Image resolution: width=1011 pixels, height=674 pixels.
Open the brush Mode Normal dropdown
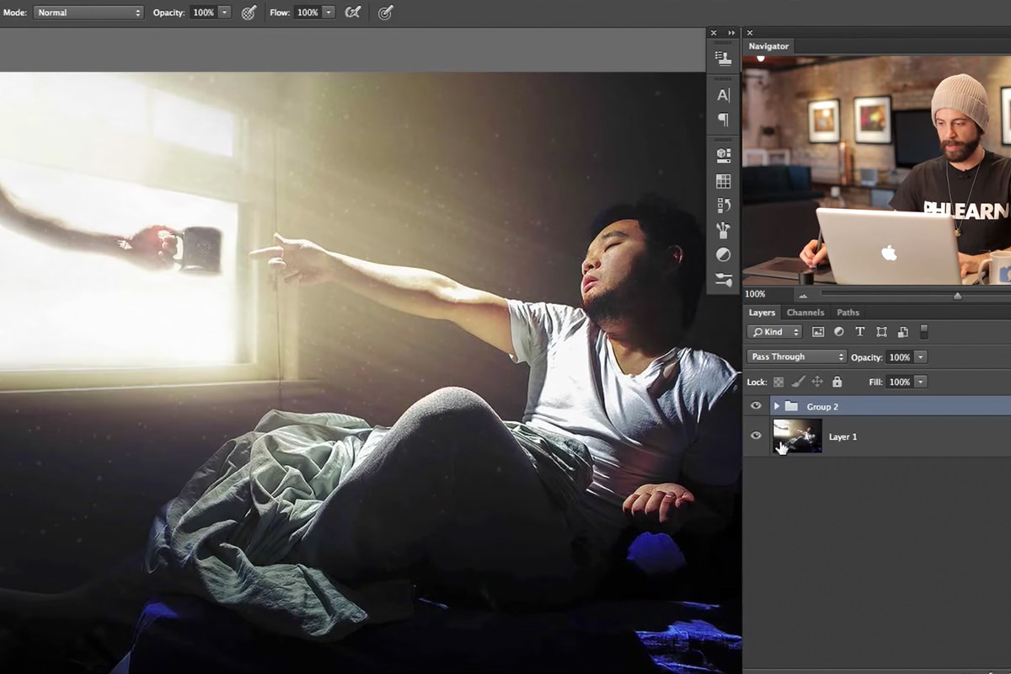point(88,13)
